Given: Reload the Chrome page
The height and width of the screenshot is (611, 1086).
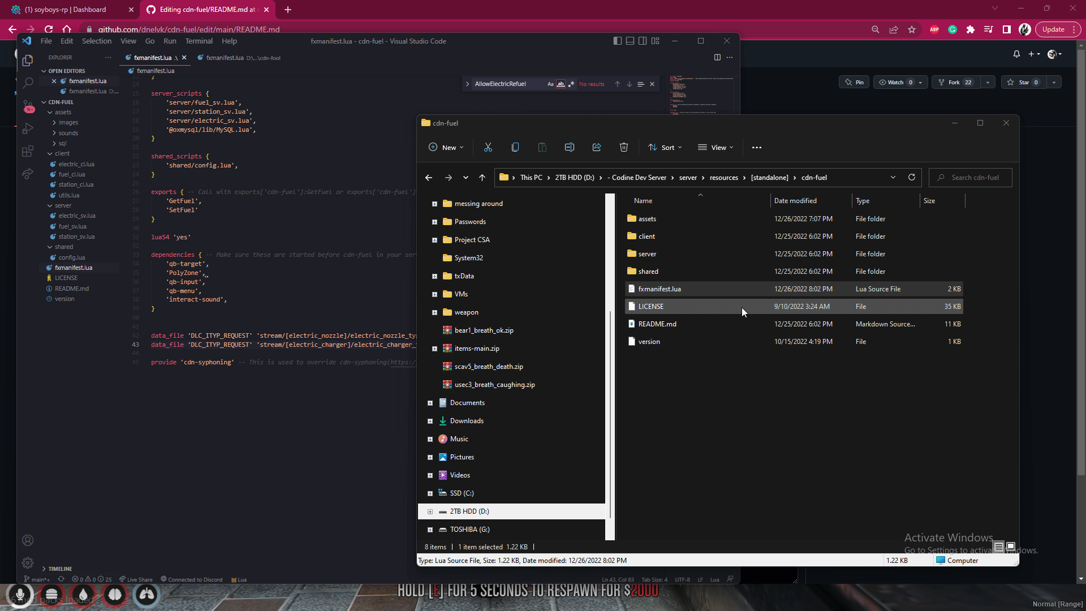Looking at the screenshot, I should point(49,29).
